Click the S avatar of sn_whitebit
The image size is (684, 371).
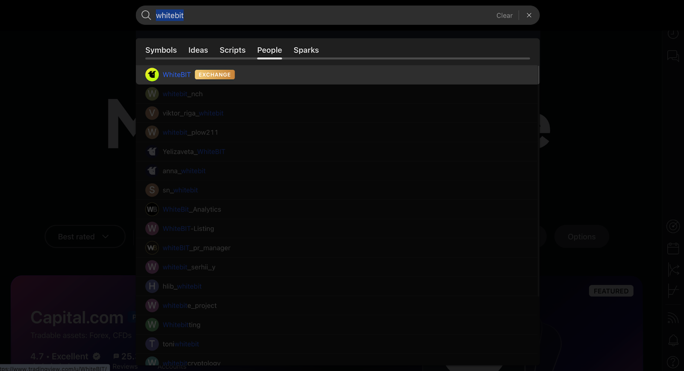pyautogui.click(x=152, y=190)
